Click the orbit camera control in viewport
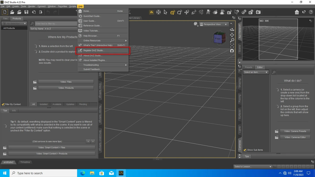The width and height of the screenshot is (315, 177). [x=232, y=29]
